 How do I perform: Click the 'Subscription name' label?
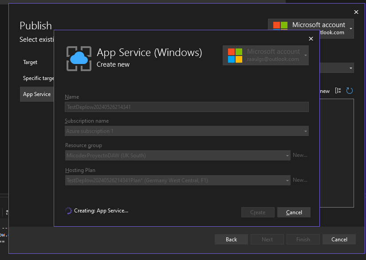(87, 121)
